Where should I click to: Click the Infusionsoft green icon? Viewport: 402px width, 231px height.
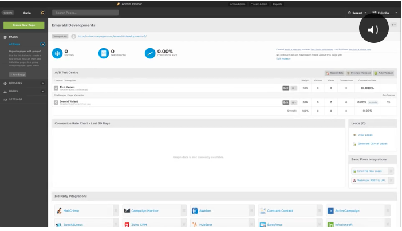(x=330, y=225)
